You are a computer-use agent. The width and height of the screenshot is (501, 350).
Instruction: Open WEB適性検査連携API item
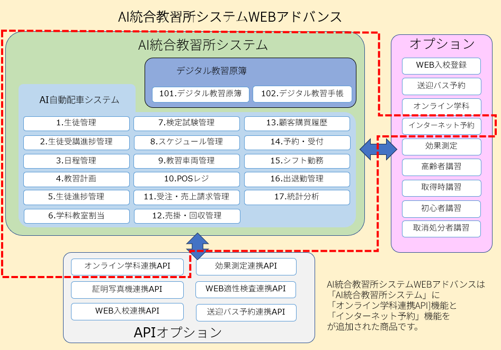coord(246,289)
